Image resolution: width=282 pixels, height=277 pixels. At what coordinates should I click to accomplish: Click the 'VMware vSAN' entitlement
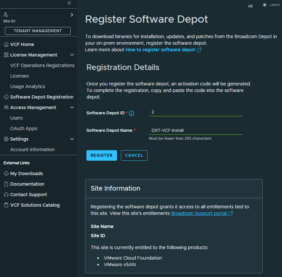coord(120,265)
